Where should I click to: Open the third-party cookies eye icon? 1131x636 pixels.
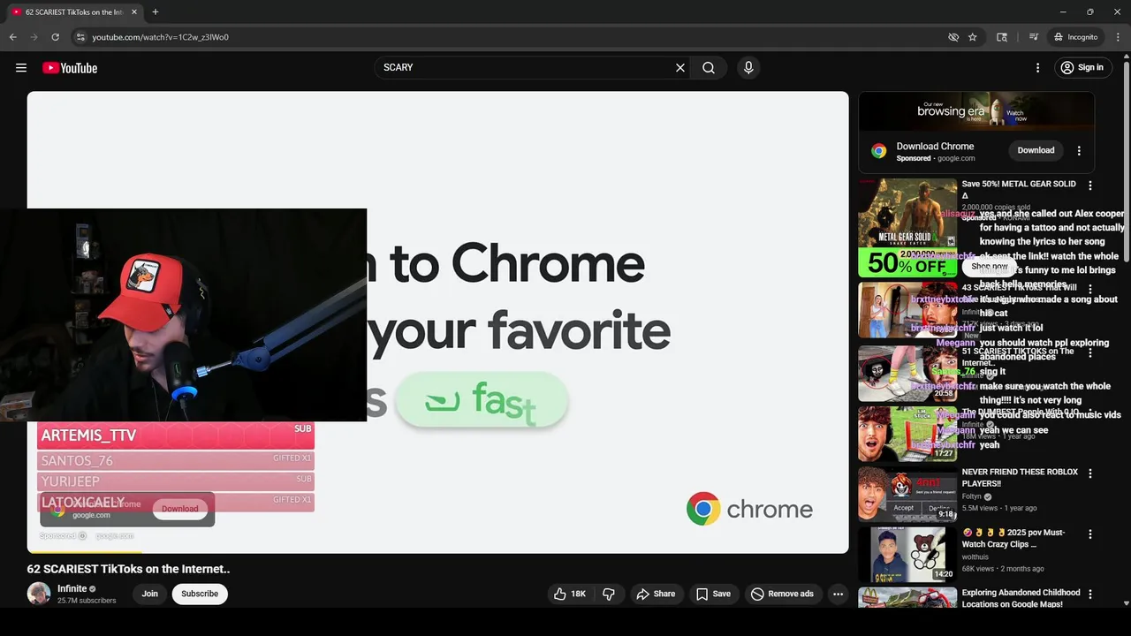click(x=953, y=37)
